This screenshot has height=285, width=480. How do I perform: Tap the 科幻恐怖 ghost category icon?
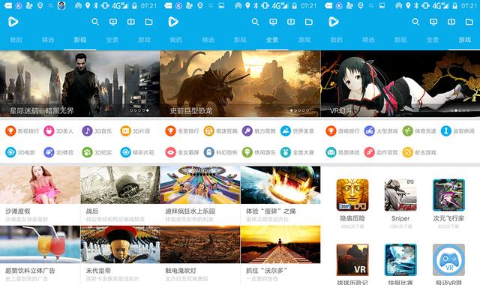(208, 152)
